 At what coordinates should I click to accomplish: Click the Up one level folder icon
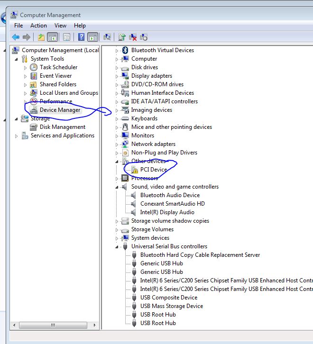click(x=41, y=37)
